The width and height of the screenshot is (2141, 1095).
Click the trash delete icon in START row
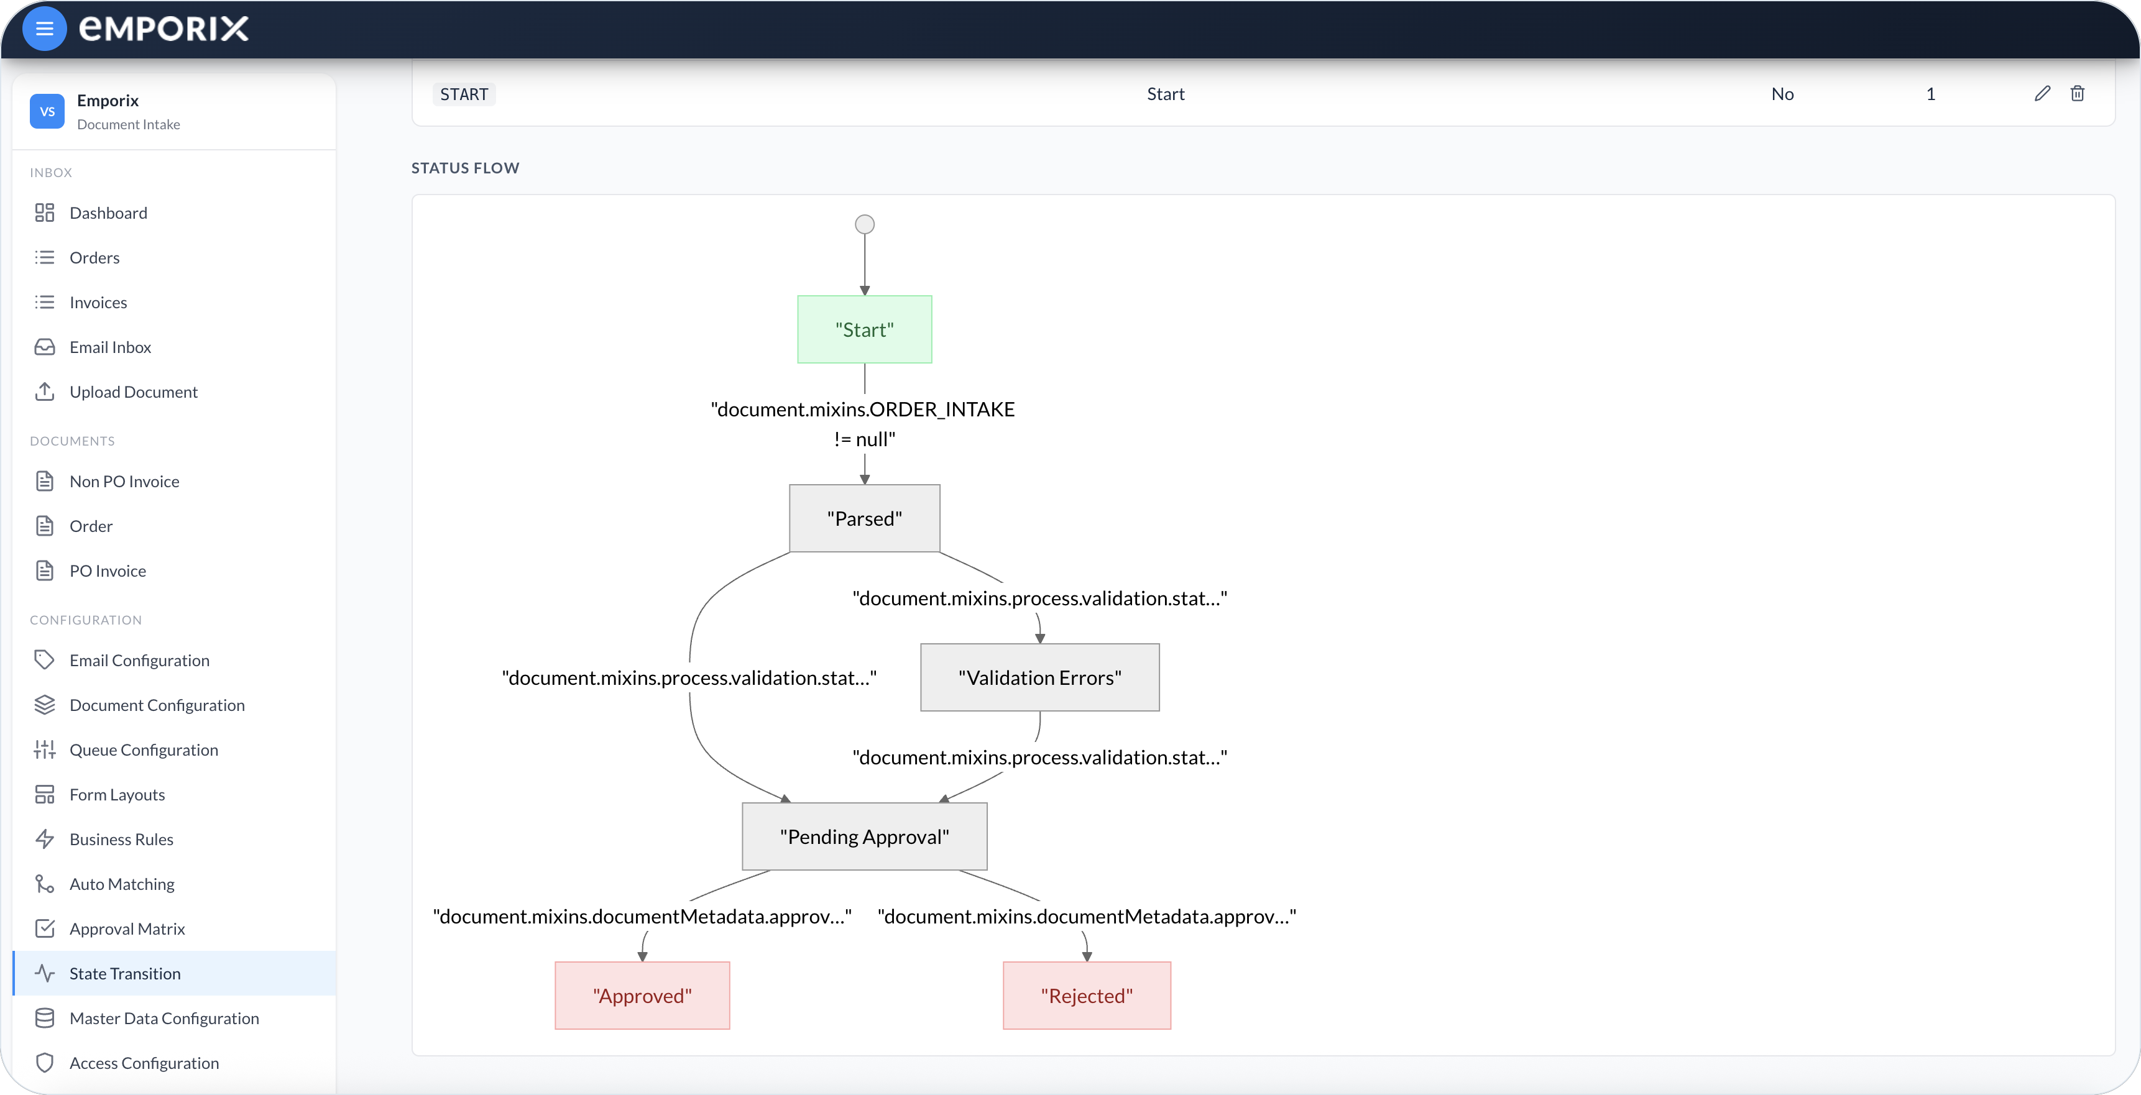(2077, 94)
